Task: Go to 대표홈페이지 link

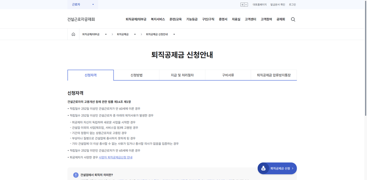Action: [x=259, y=5]
